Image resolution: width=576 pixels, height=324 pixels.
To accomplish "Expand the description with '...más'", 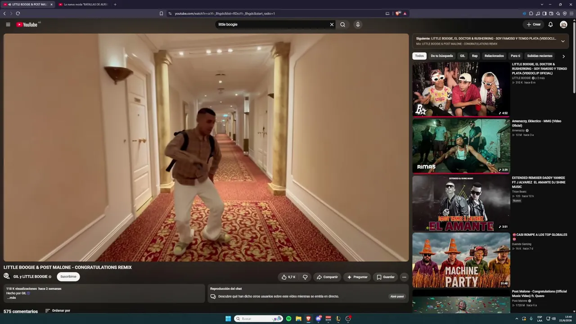I will (11, 297).
